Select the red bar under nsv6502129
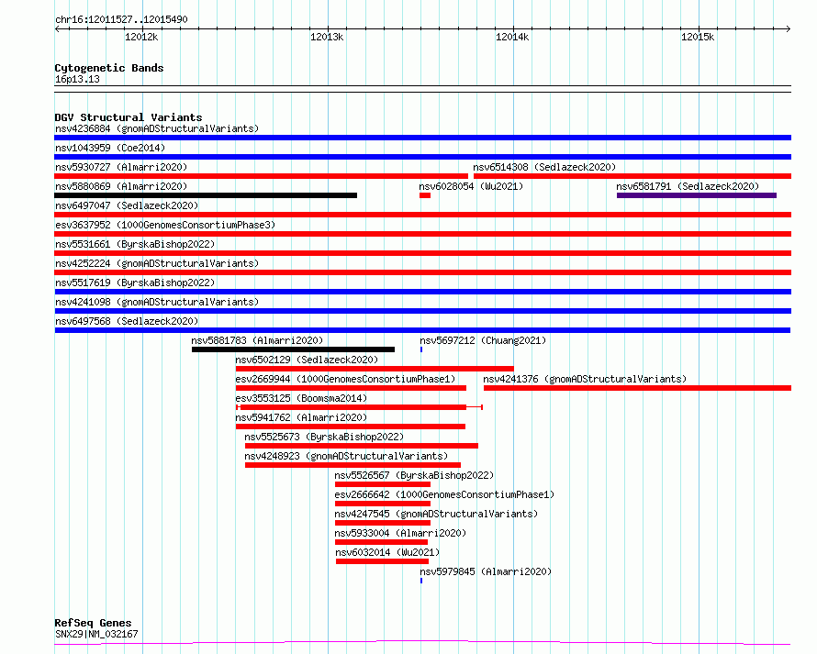Screen dimensions: 817x654 pyautogui.click(x=375, y=369)
